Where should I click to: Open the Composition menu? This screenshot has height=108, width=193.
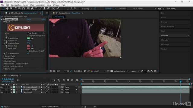[x=16, y=5]
